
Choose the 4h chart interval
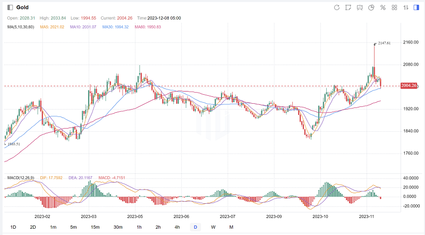click(177, 227)
